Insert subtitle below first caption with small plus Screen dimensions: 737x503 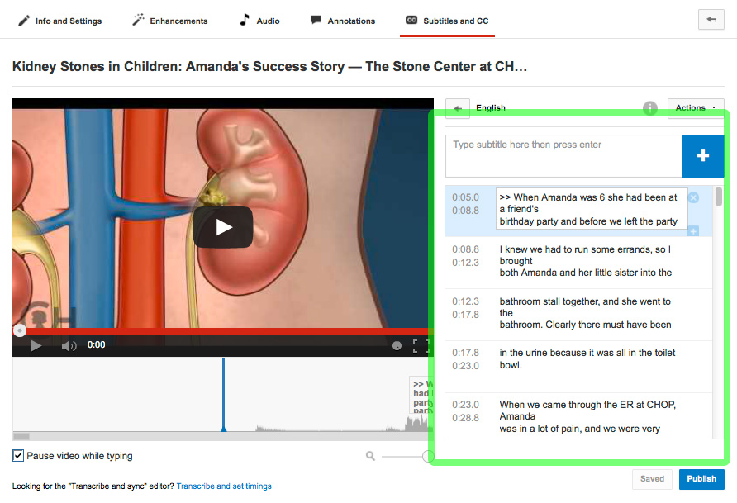click(693, 231)
